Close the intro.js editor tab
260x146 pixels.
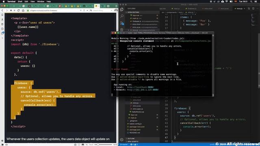point(245,9)
